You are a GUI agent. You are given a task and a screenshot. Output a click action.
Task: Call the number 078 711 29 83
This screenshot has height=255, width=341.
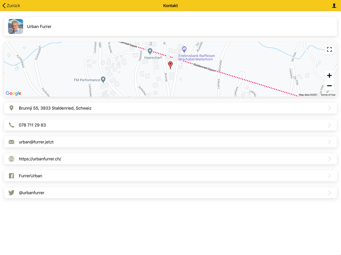tap(32, 125)
